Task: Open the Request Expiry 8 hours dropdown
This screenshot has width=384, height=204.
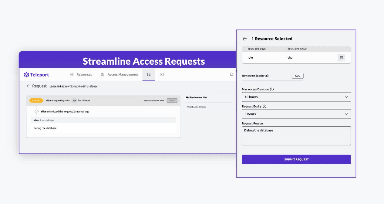Action: pos(296,114)
